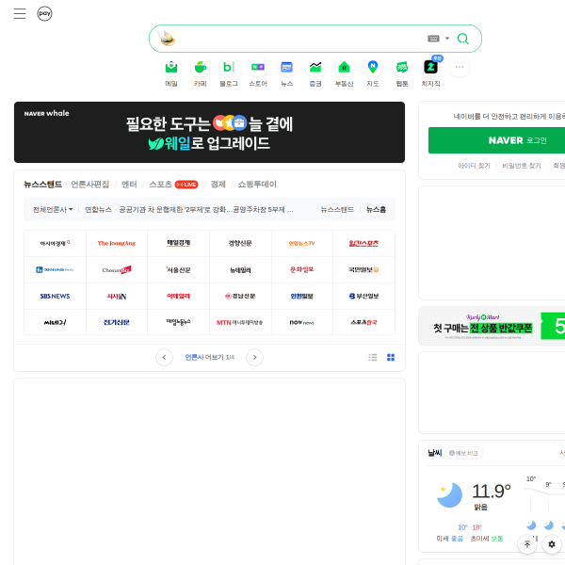Screen dimensions: 565x565
Task: Click 언론사 더보기 link
Action: (x=209, y=358)
